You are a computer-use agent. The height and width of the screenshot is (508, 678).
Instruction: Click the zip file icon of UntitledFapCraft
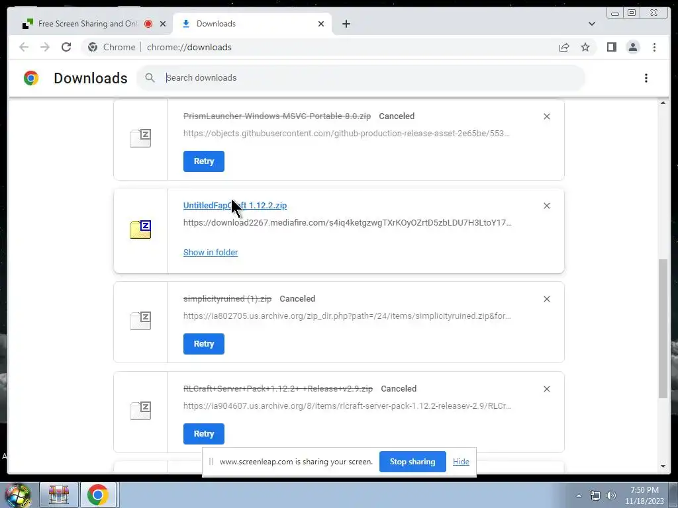click(x=140, y=230)
